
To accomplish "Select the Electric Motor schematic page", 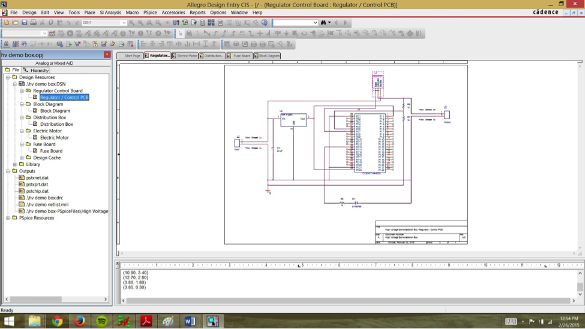I will point(54,137).
